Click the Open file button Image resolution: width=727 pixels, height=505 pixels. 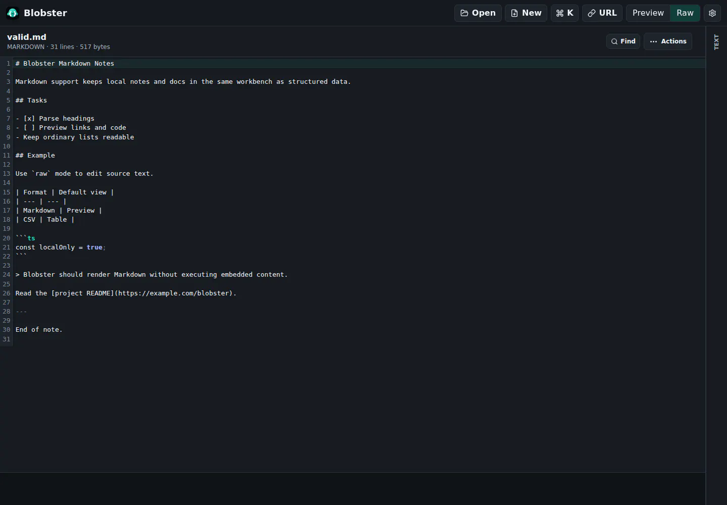click(x=478, y=13)
